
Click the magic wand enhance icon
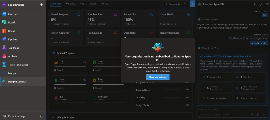click(258, 114)
